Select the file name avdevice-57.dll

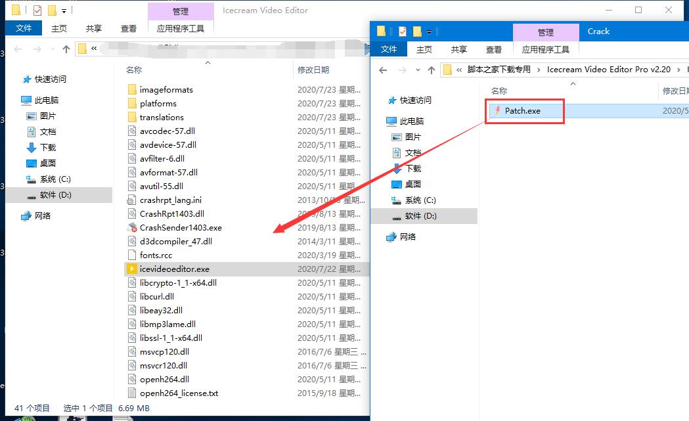[x=168, y=145]
